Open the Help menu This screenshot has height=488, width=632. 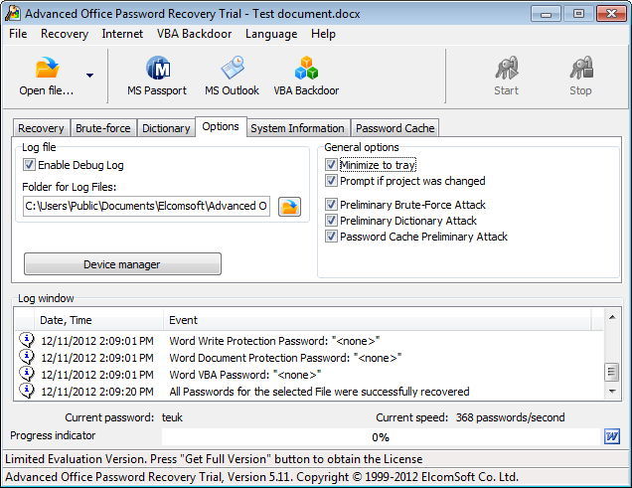coord(323,34)
